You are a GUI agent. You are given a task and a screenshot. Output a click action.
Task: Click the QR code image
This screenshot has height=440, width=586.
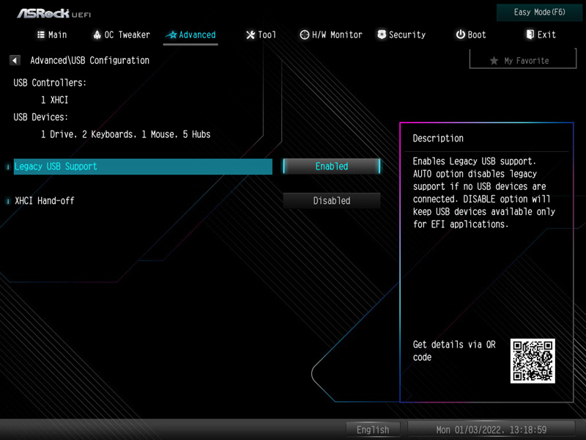coord(533,361)
